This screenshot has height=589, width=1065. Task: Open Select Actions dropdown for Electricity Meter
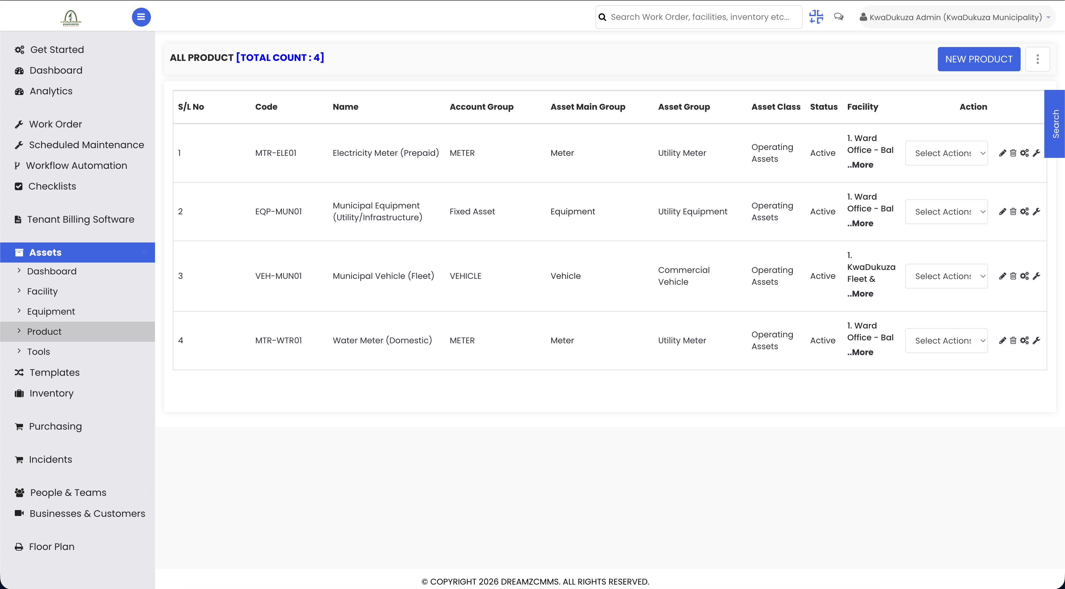point(946,153)
